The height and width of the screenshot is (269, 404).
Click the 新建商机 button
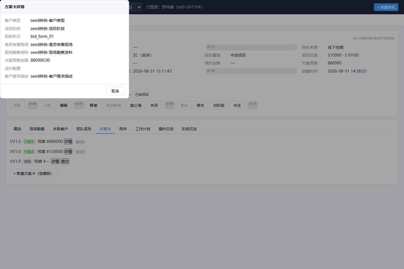386,7
